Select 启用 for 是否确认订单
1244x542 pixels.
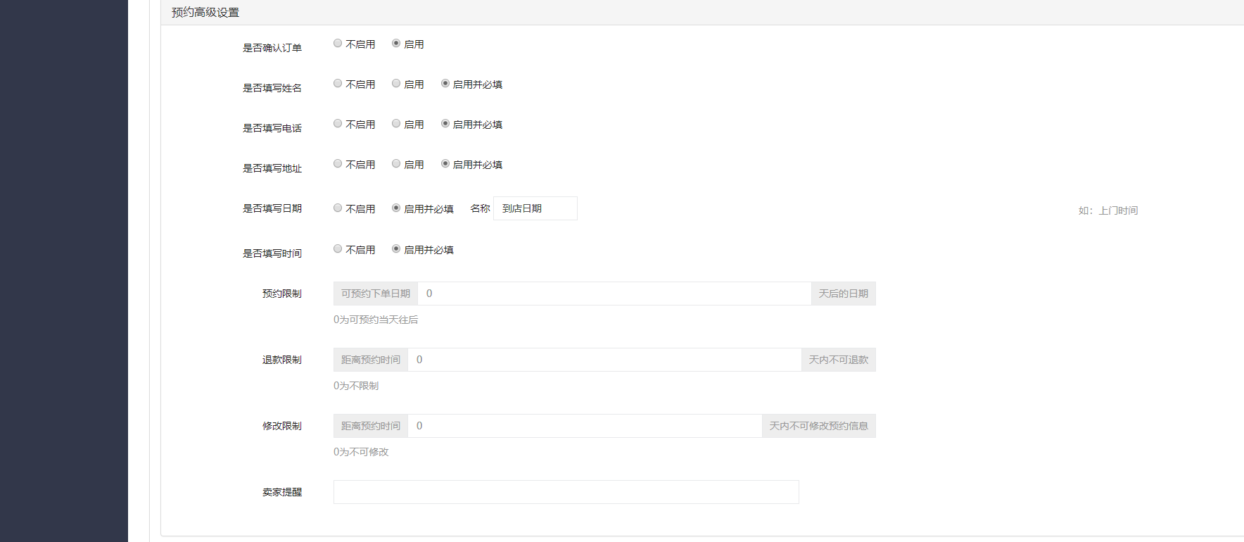point(396,44)
